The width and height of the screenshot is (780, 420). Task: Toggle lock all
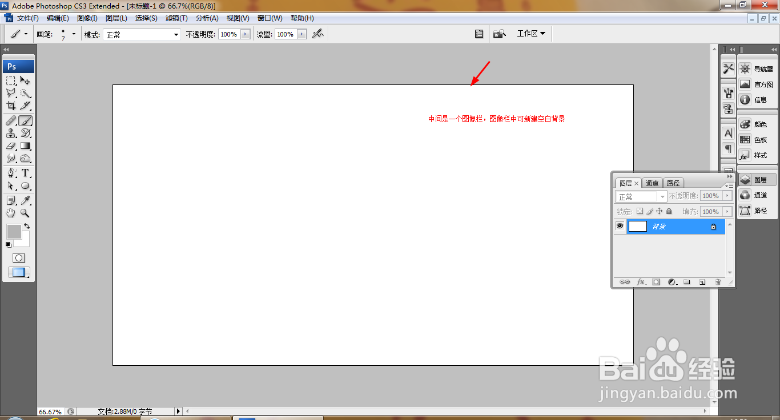point(669,211)
